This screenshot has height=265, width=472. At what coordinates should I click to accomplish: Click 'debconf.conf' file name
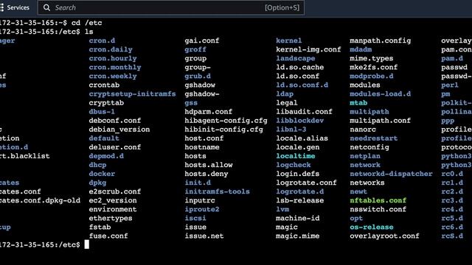pos(115,121)
